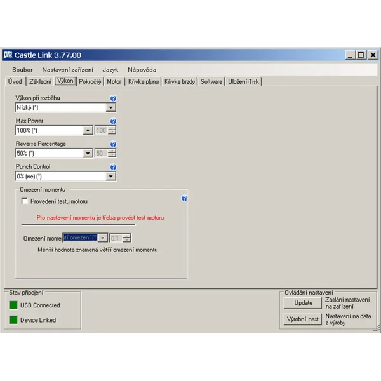Click help icon next to Výkon při rozběhu
381x381 pixels.
(113, 98)
